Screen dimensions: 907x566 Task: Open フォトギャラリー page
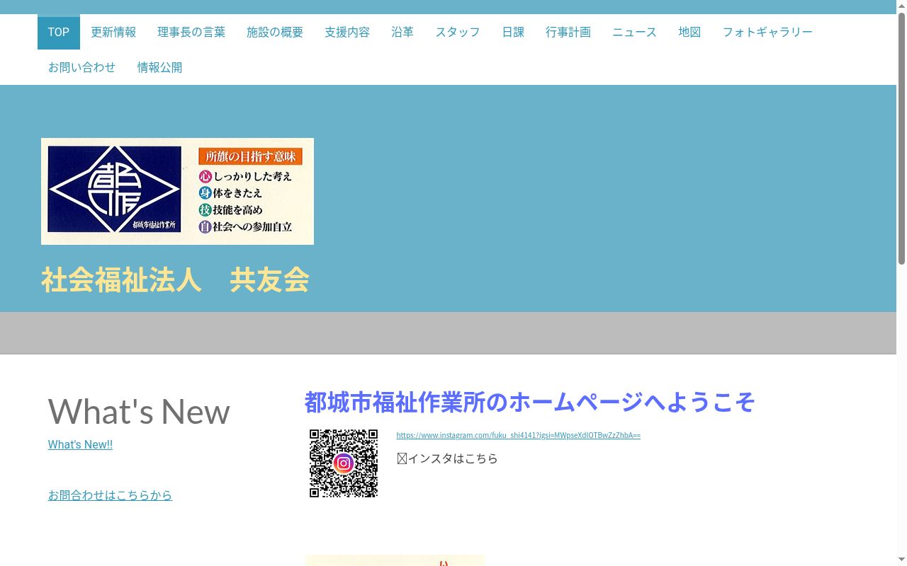[x=767, y=32]
